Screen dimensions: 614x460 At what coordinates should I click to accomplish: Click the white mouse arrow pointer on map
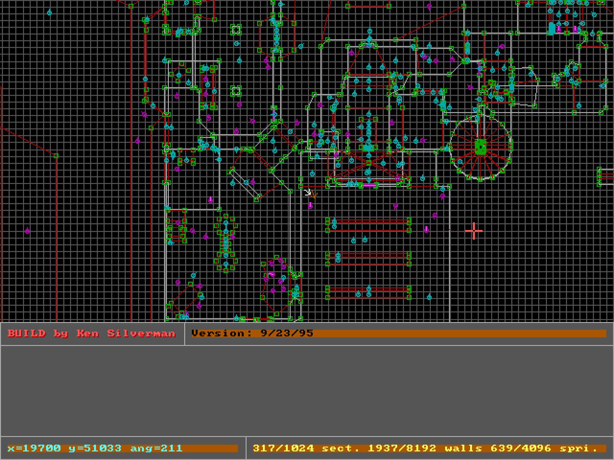pos(307,192)
